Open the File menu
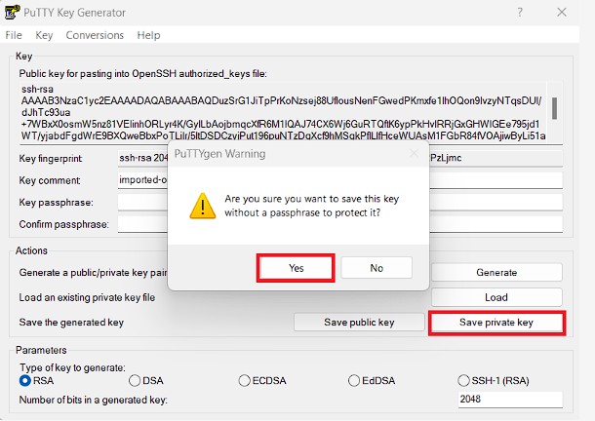Viewport: 595px width, 421px height. pos(14,35)
